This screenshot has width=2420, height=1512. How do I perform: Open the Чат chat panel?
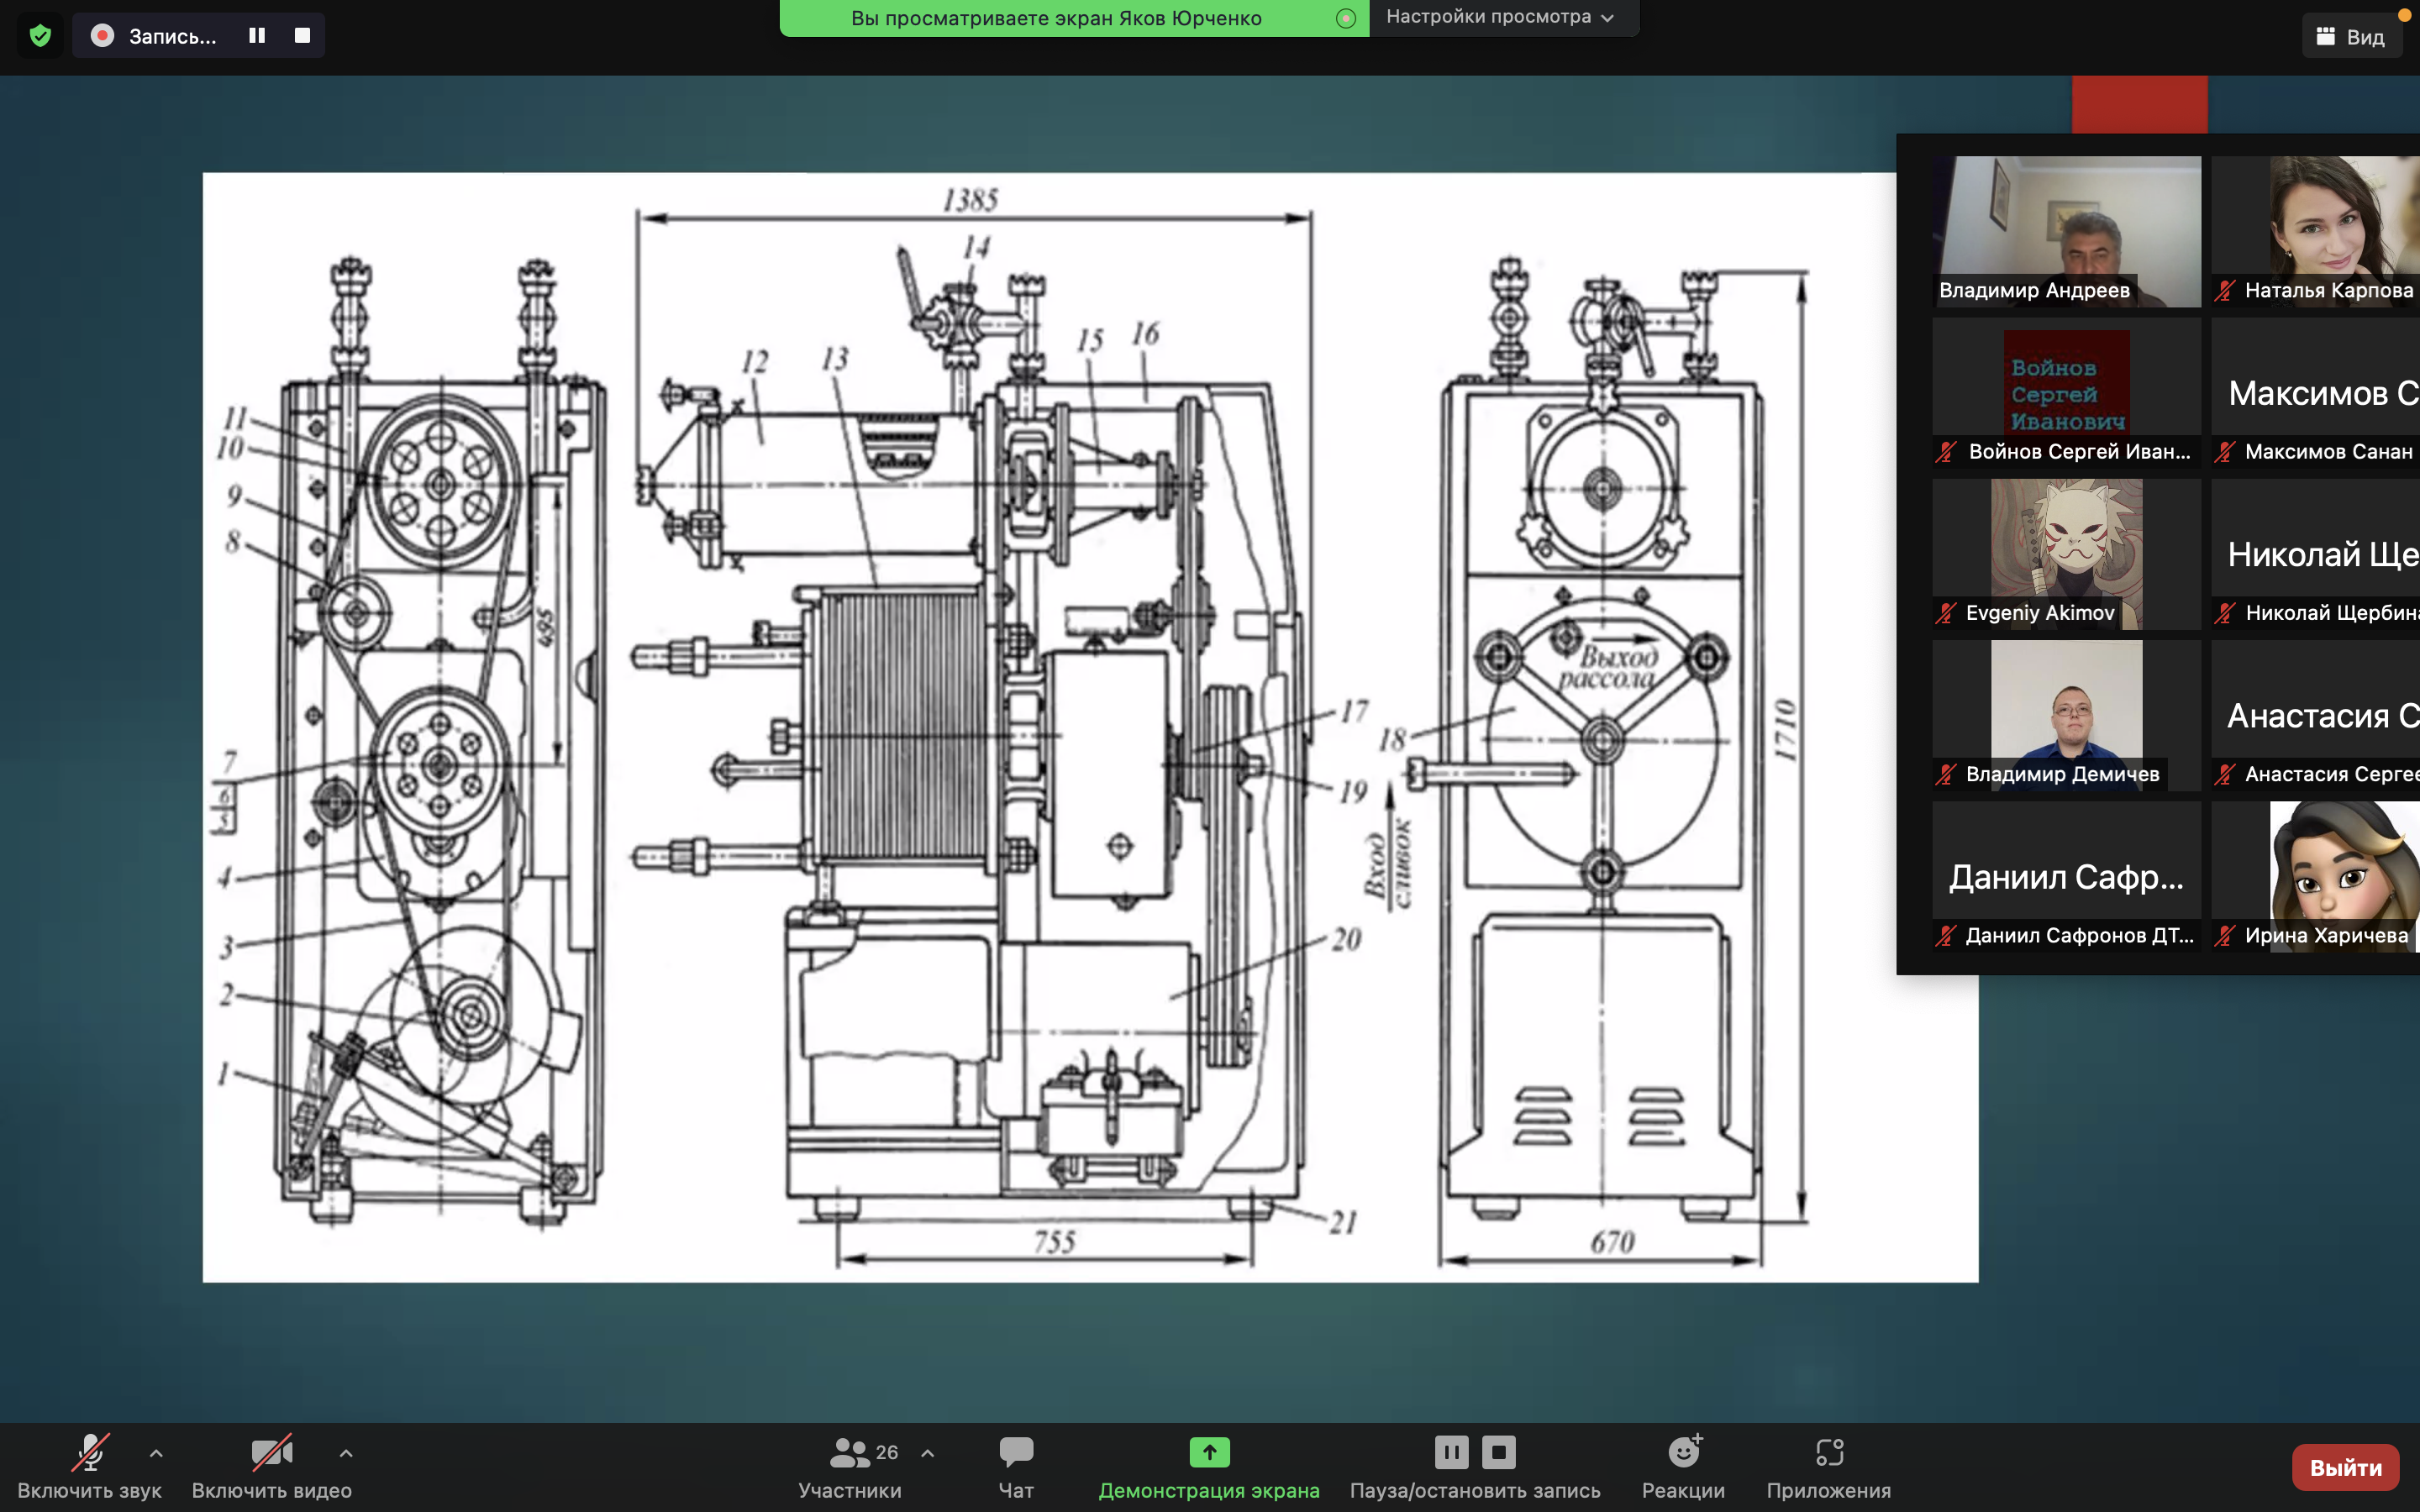tap(1016, 1466)
